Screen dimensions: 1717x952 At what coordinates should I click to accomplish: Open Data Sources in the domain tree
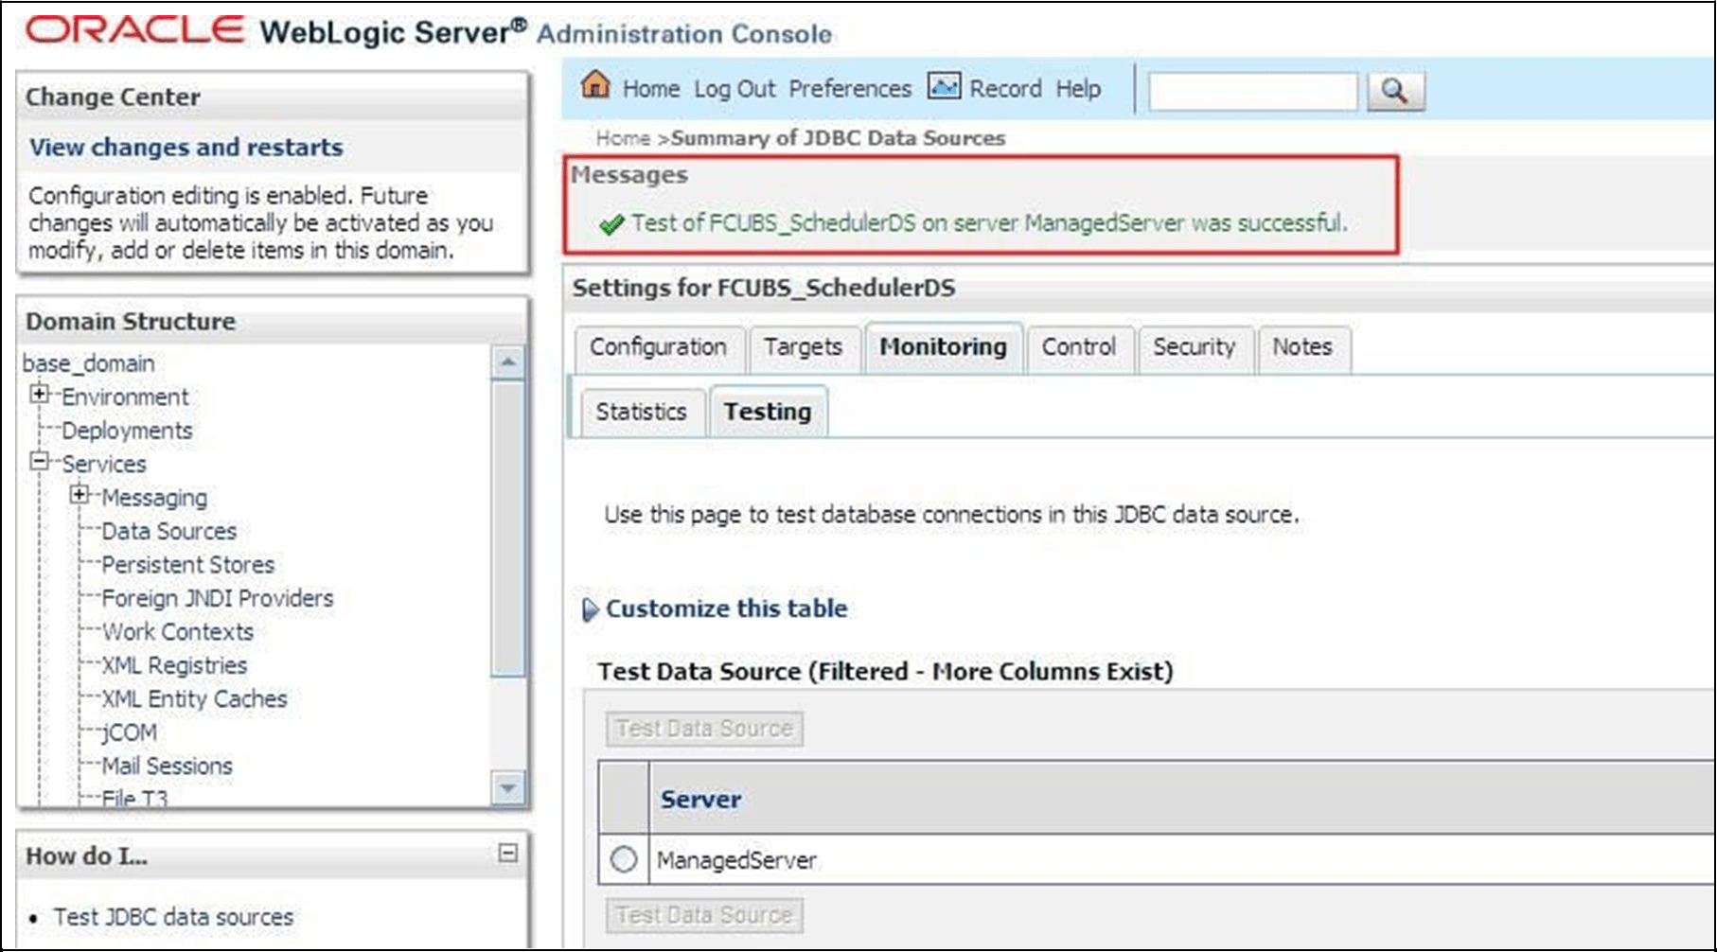[x=168, y=532]
